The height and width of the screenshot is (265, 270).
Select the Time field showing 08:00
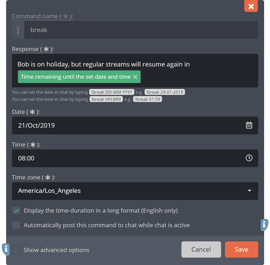pos(135,158)
